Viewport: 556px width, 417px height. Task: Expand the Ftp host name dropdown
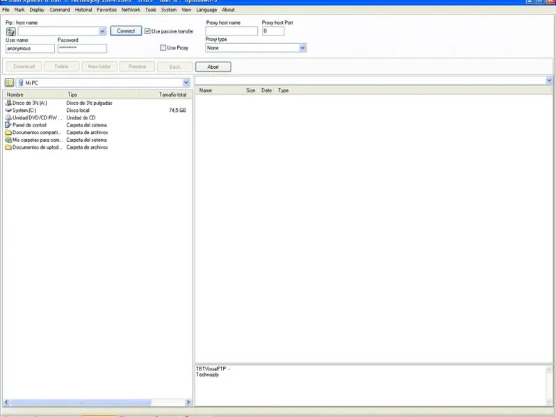102,31
